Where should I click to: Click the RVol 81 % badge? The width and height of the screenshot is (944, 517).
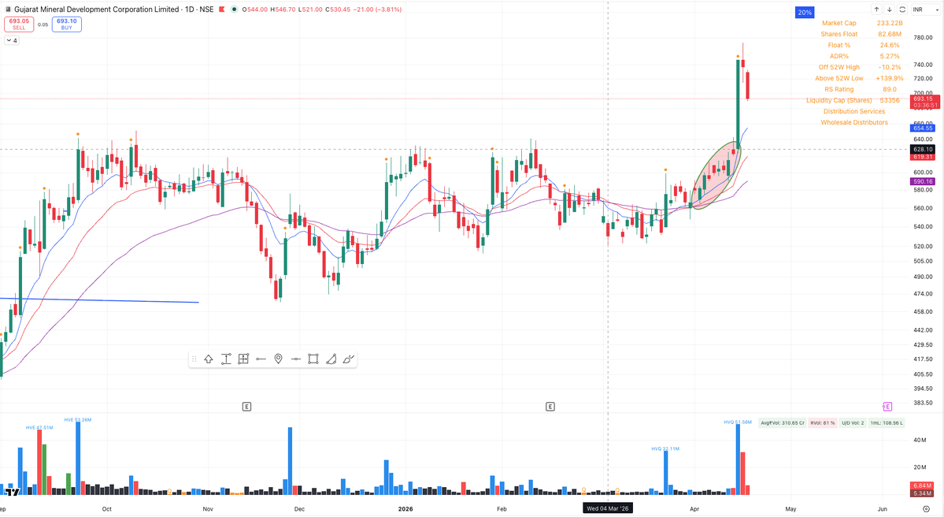(x=823, y=423)
